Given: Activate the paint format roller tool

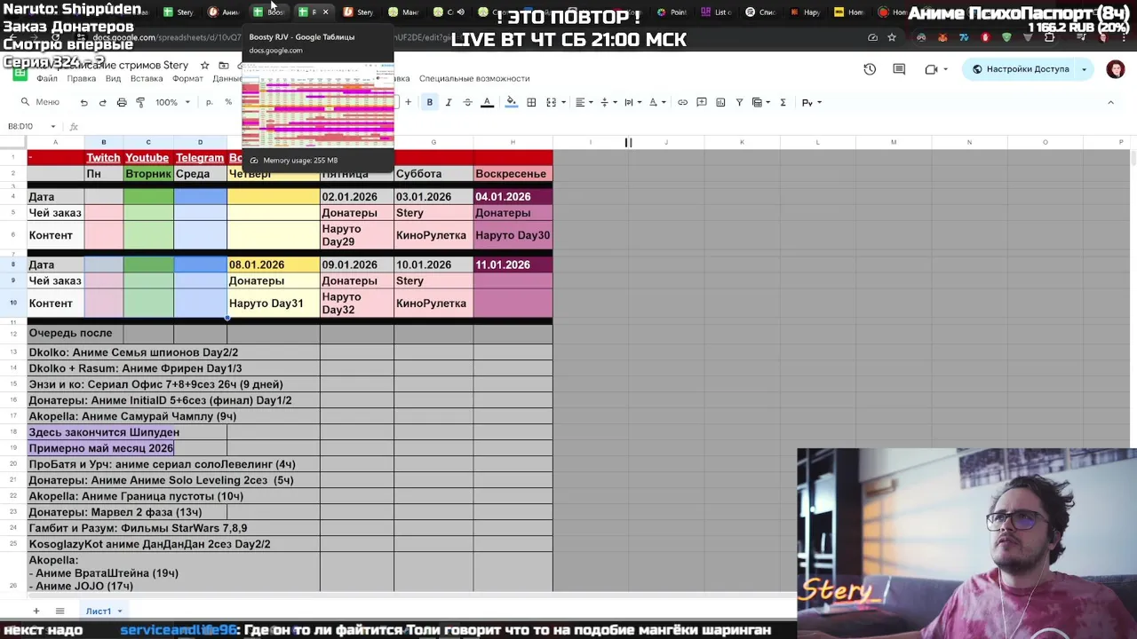Looking at the screenshot, I should click(140, 103).
